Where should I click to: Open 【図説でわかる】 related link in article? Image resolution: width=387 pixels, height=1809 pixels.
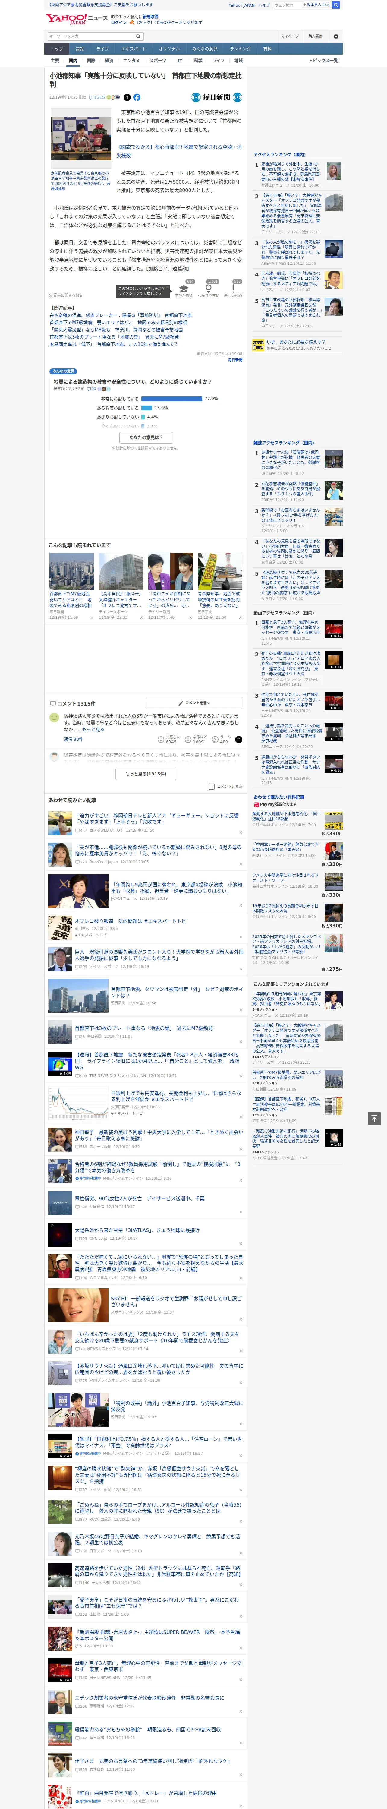click(x=178, y=152)
